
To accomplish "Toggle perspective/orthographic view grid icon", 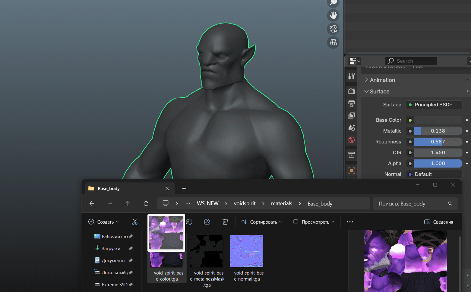I will click(333, 42).
